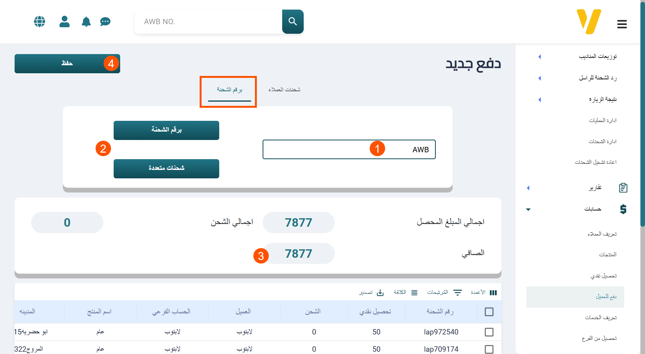This screenshot has width=645, height=354.
Task: Check the row for lap709174
Action: tap(489, 349)
